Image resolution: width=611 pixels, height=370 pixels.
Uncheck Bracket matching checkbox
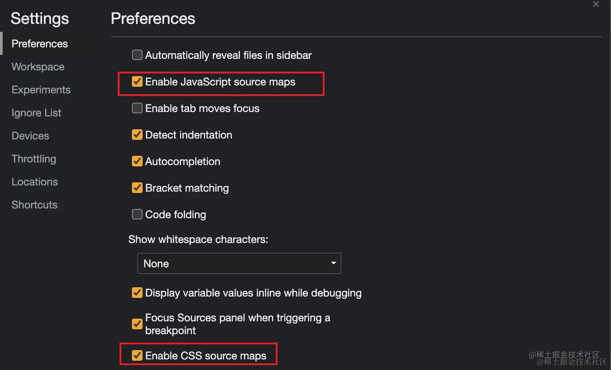[x=137, y=188]
